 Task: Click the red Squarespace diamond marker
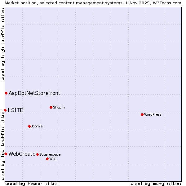37,154
